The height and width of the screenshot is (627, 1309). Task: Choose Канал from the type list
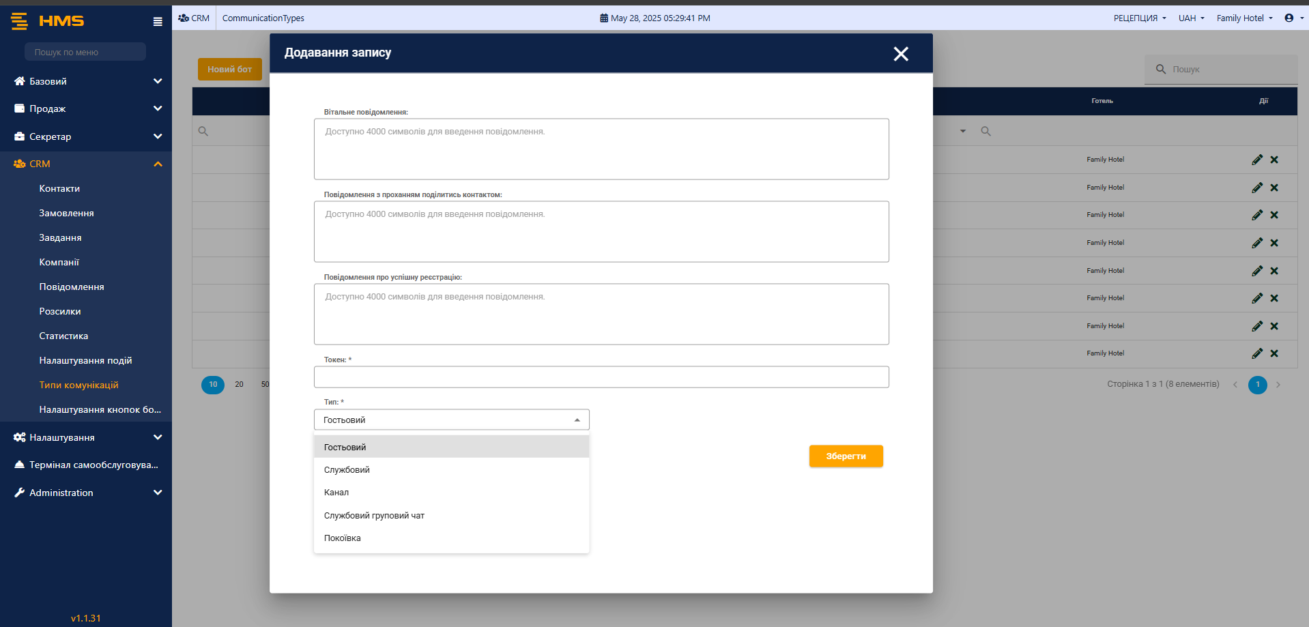coord(336,493)
